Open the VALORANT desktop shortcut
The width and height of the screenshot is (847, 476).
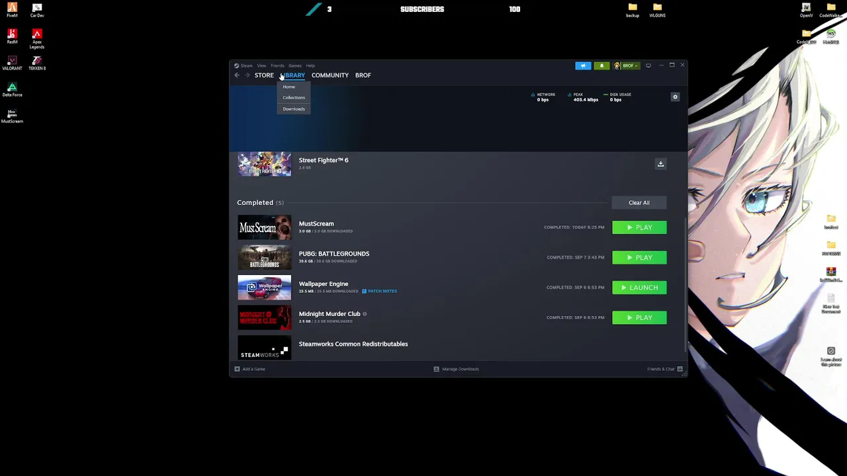tap(12, 63)
